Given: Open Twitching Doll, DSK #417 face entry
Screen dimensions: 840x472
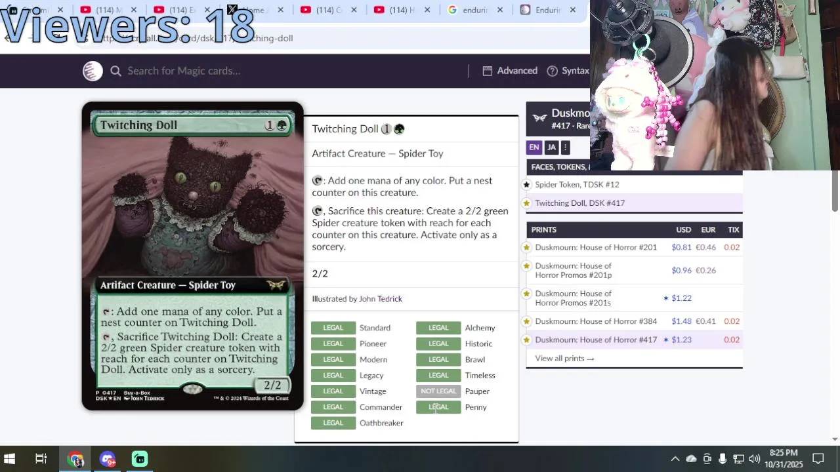Looking at the screenshot, I should click(x=579, y=203).
